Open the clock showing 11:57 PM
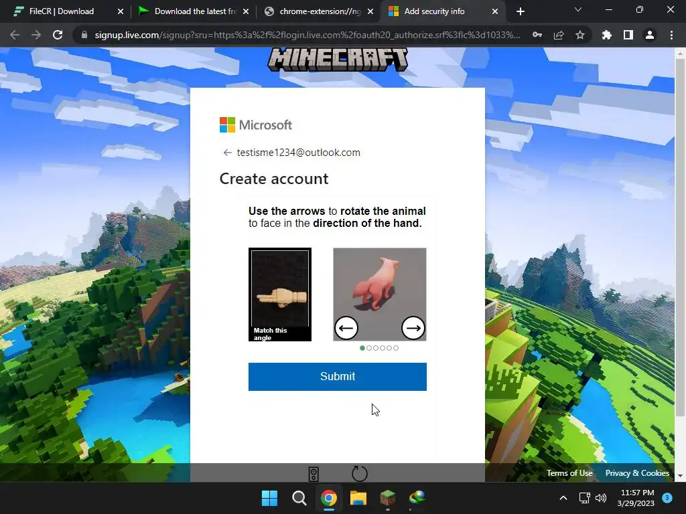Screen dimensions: 686x514 [636, 498]
